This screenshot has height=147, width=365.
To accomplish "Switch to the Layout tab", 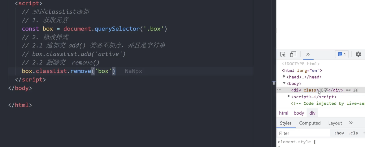I will (335, 123).
